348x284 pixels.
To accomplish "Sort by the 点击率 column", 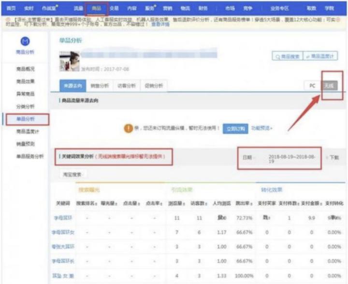I will click(154, 203).
